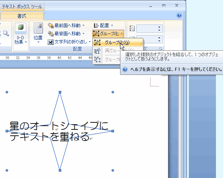Click the right-middle square handle of the star
The image size is (223, 178).
point(113,131)
